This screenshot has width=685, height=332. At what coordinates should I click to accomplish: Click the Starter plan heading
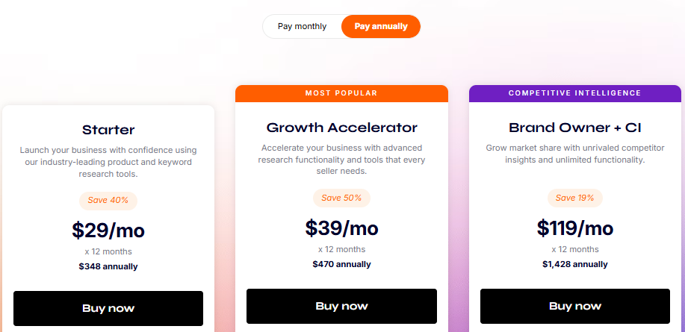(108, 130)
